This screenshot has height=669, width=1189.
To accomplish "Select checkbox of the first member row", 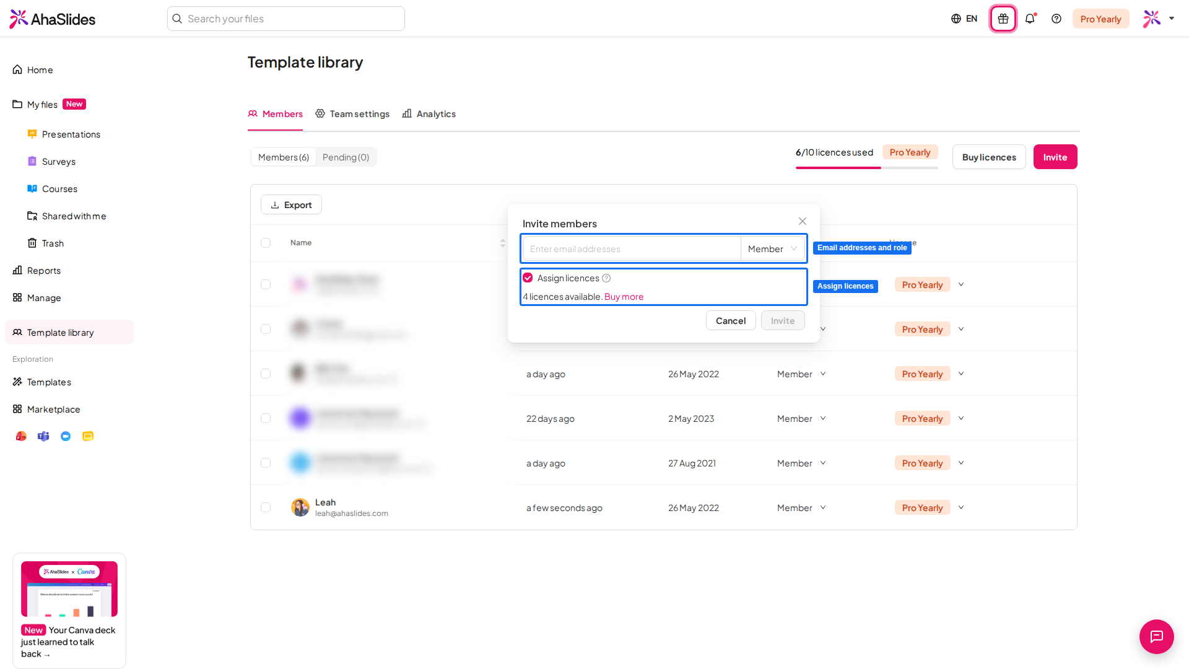I will coord(266,284).
